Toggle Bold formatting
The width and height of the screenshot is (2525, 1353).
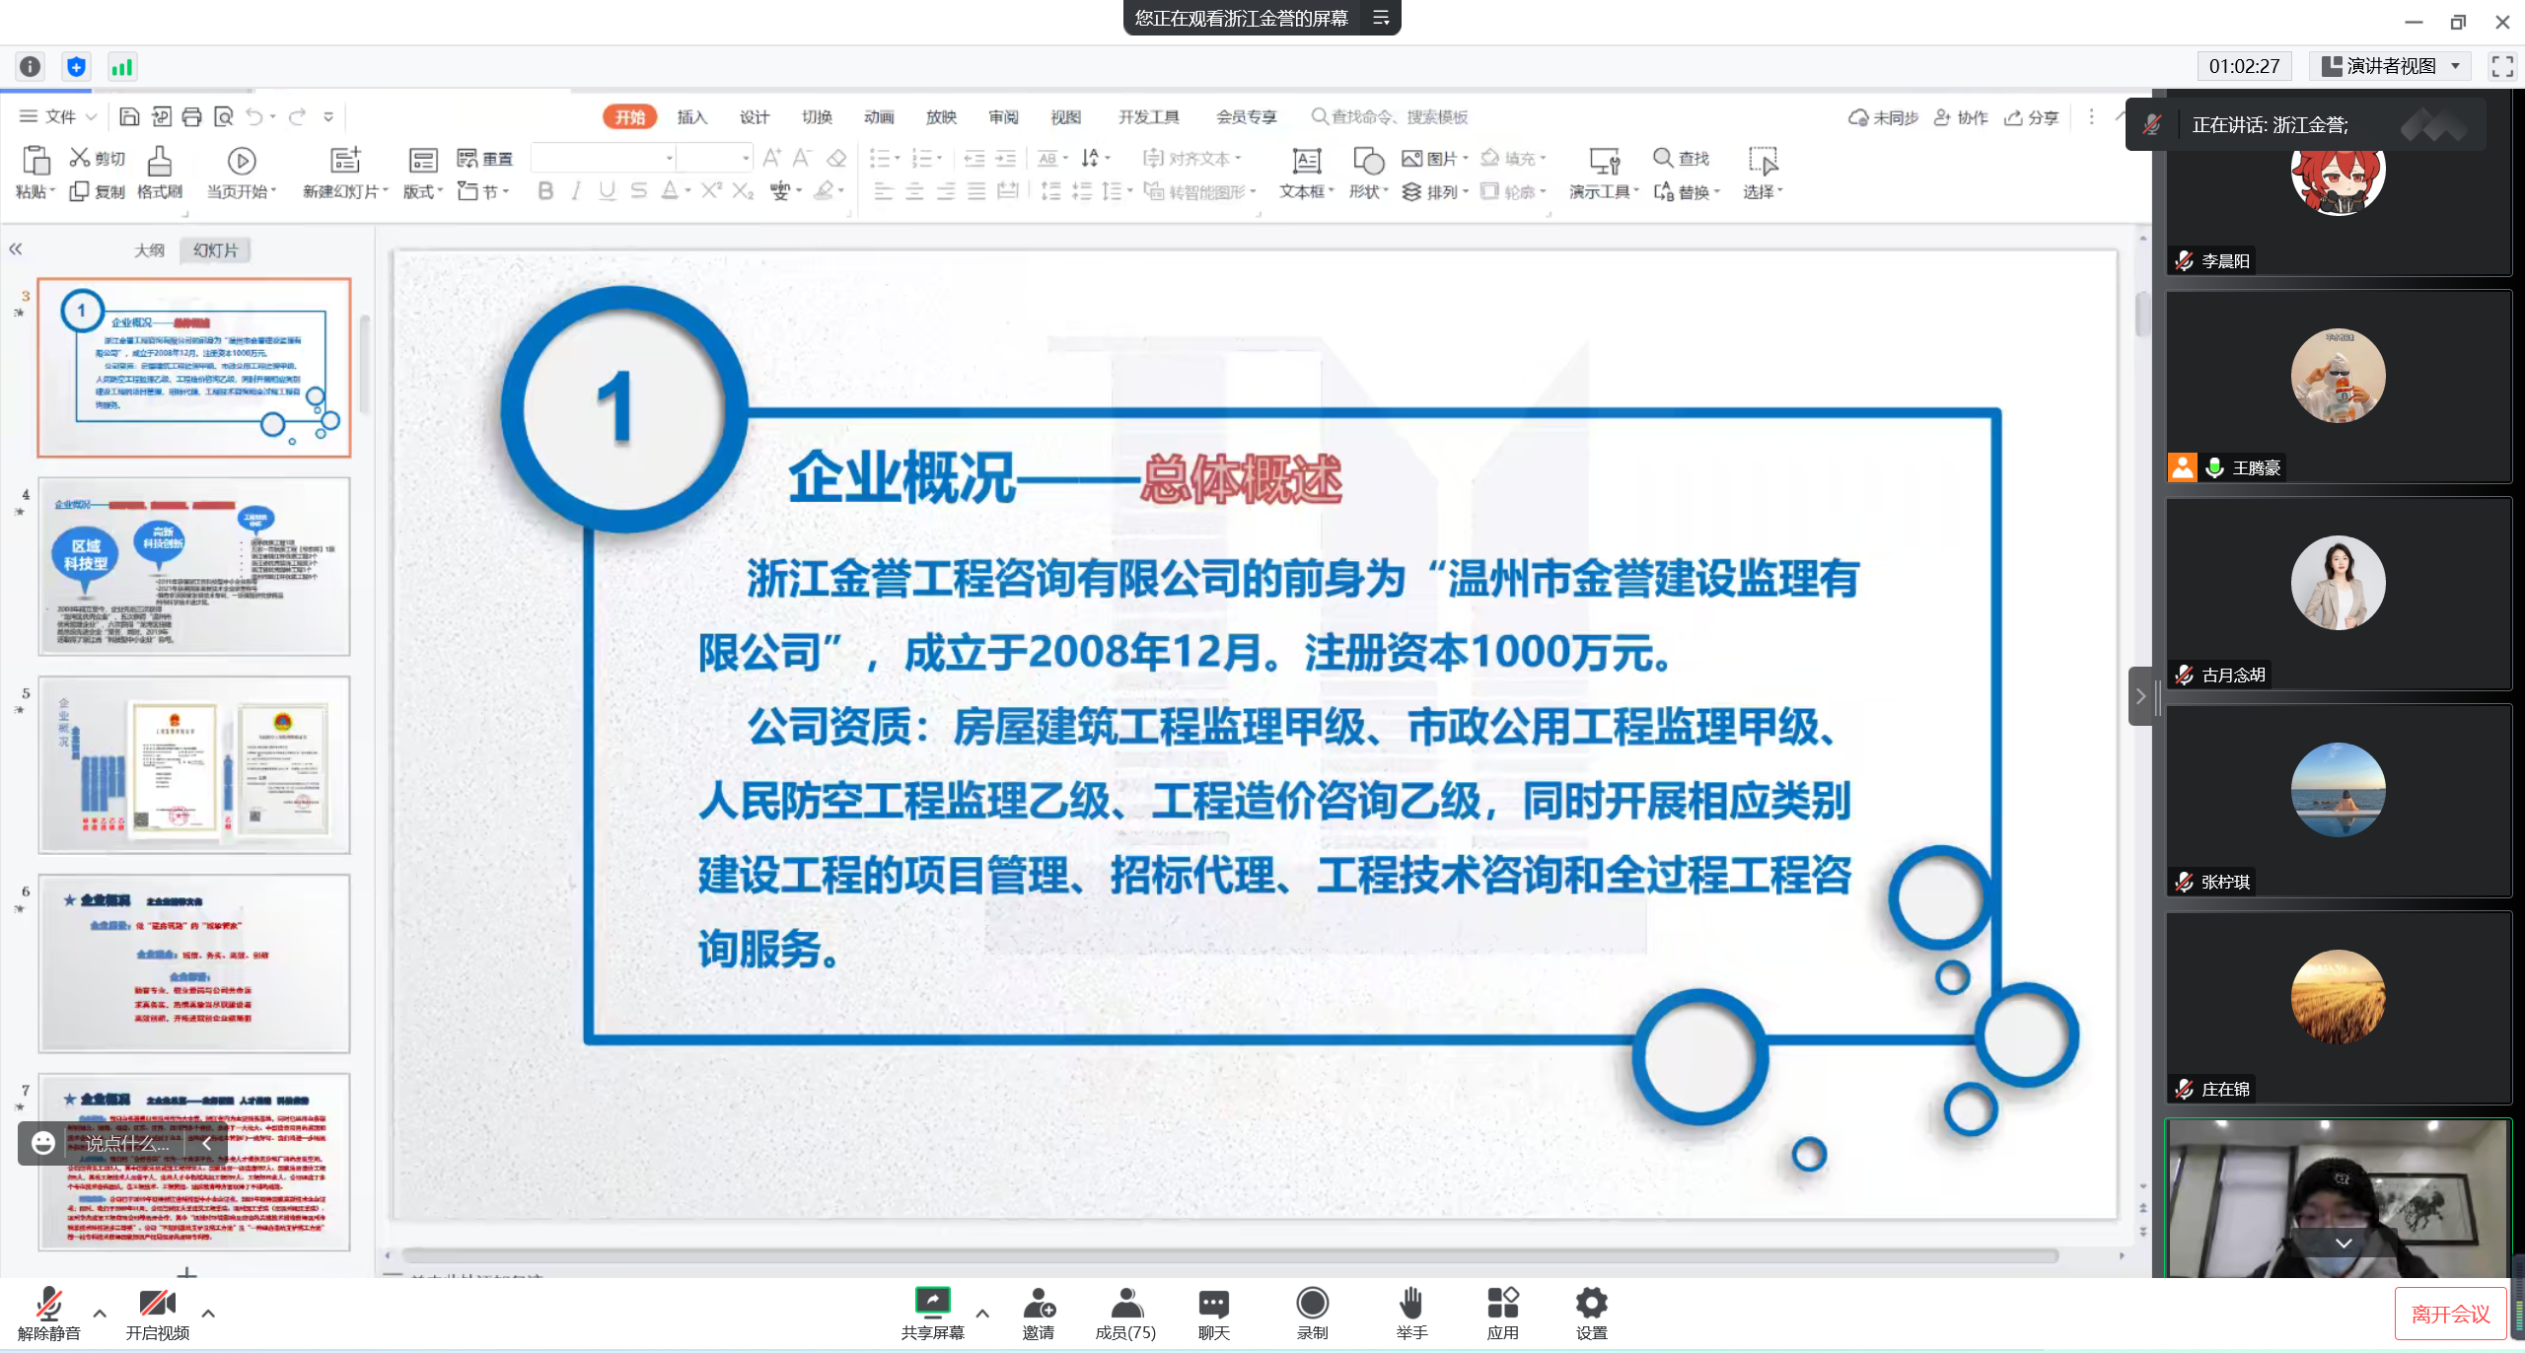[545, 191]
